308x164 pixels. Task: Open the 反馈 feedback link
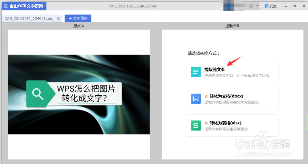pos(271,6)
